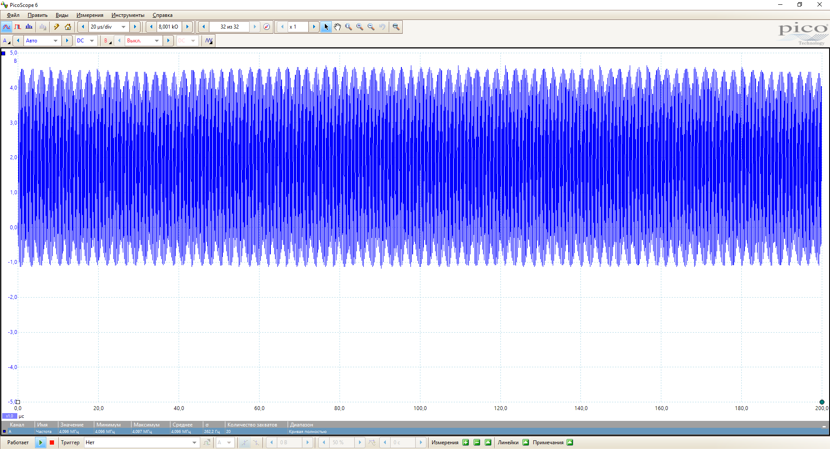
Task: Click the x1.0 axis scale button
Action: tap(10, 416)
